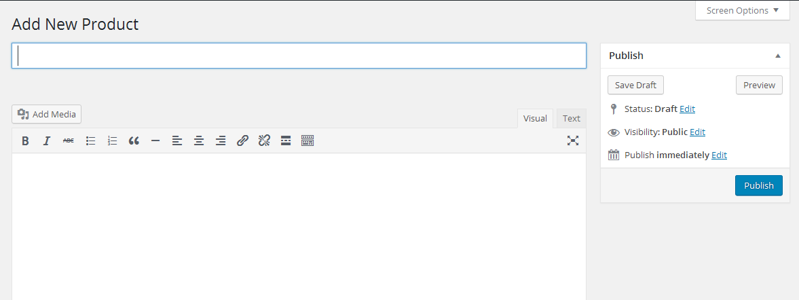Insert Read More tag
The image size is (799, 300).
tap(286, 141)
